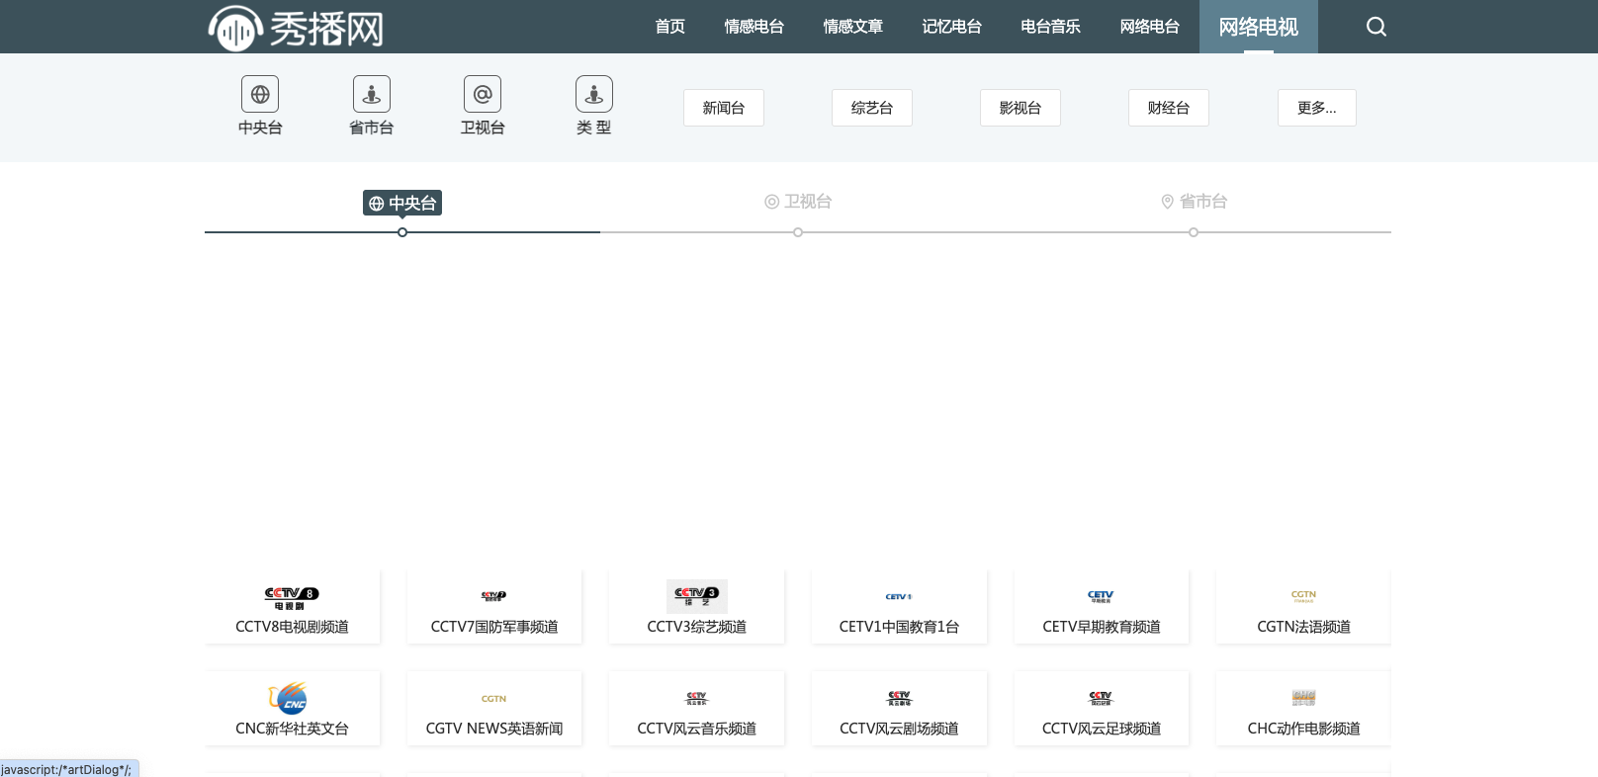Open the CETV1中国教育1台 text link

click(899, 627)
